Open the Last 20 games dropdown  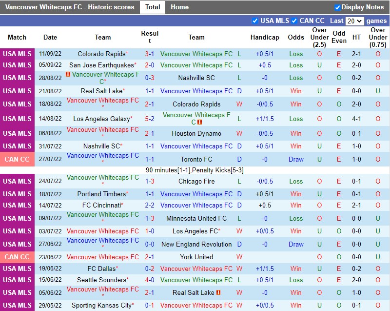354,21
